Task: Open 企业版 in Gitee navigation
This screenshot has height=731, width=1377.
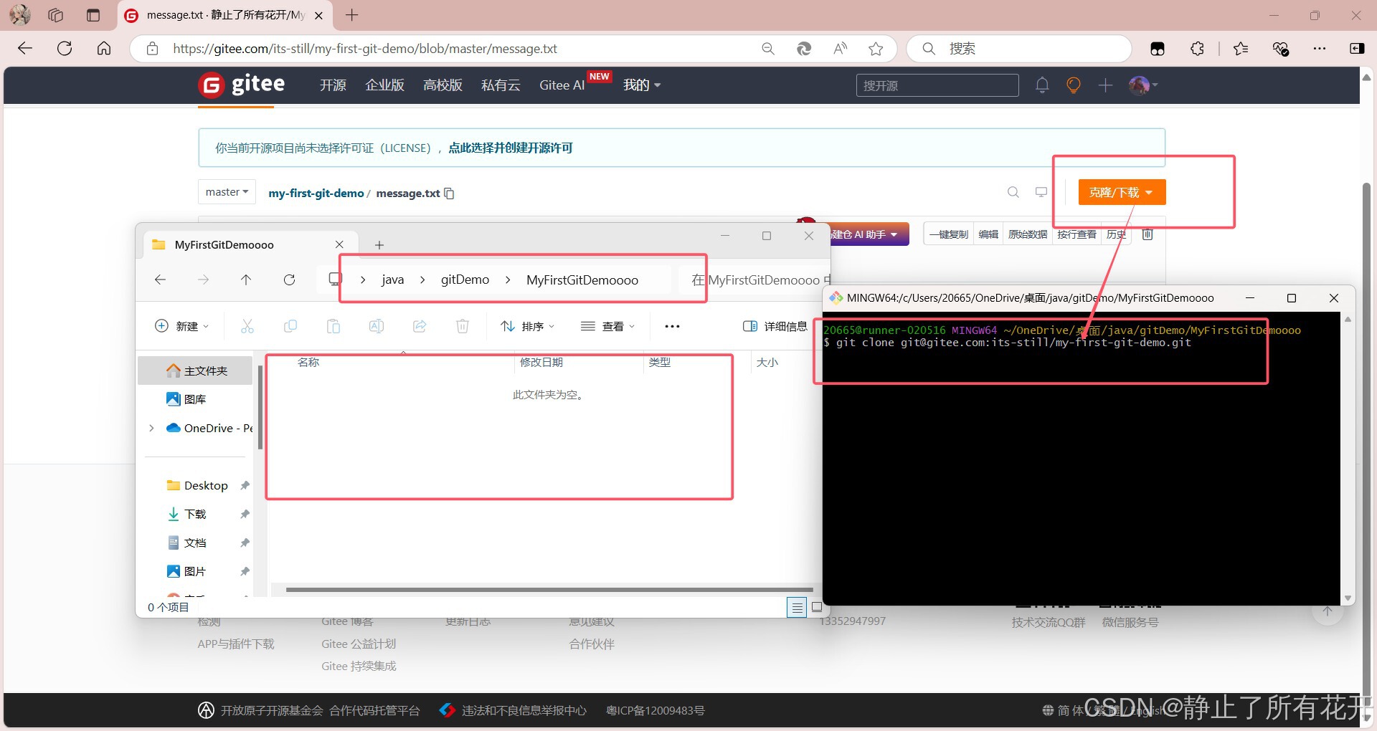Action: coord(384,85)
